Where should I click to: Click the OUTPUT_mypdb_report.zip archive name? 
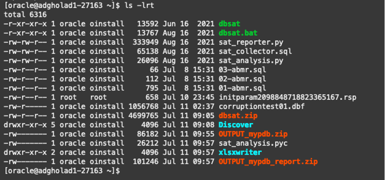[x=268, y=162]
